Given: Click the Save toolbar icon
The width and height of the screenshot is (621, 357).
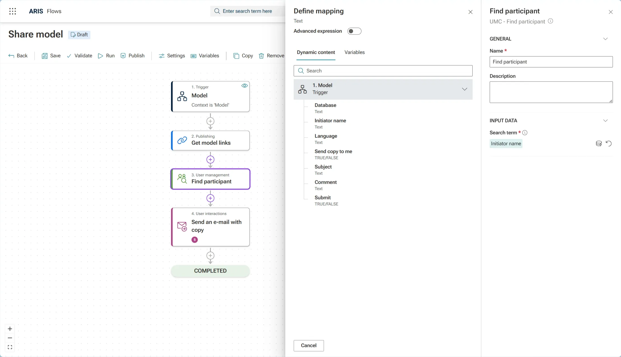Looking at the screenshot, I should [45, 56].
